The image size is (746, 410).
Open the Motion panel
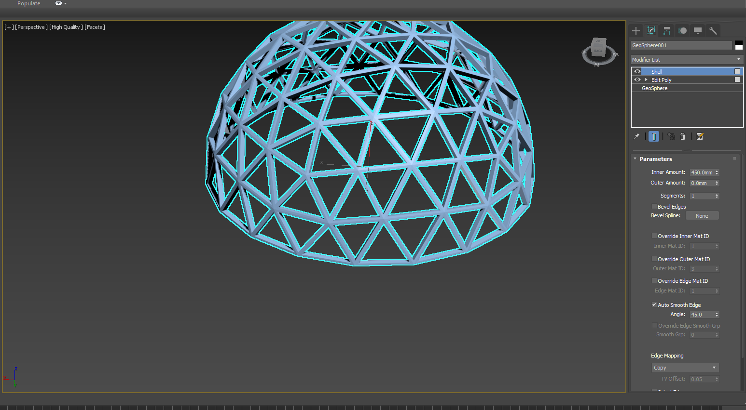click(682, 30)
